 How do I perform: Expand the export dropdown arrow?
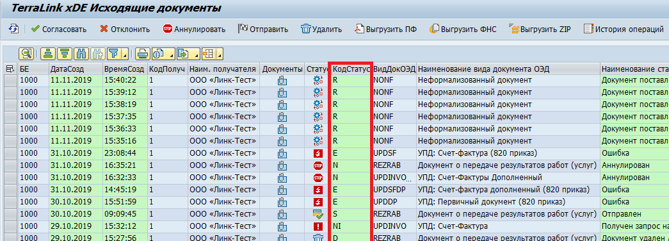click(x=196, y=55)
